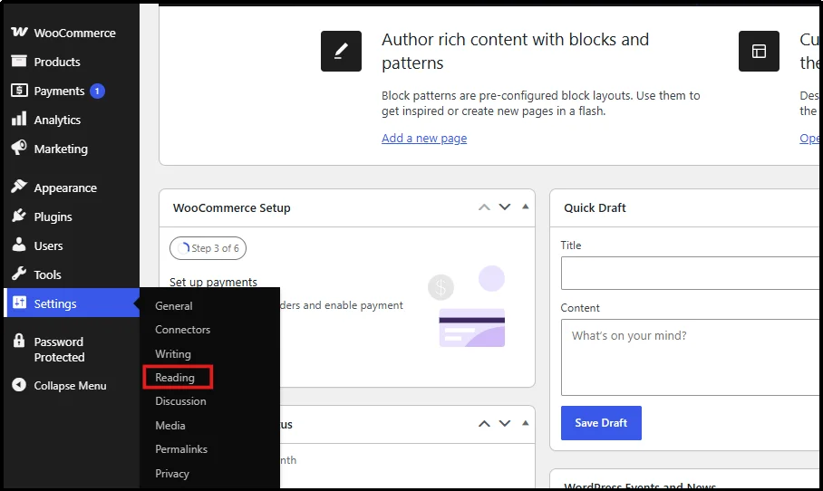Choose Permalinks in Settings submenu
Screen dimensions: 823x491
click(x=181, y=449)
